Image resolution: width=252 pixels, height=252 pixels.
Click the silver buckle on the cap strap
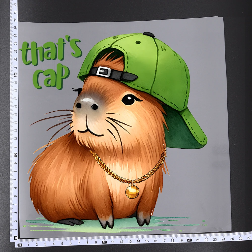104,72
